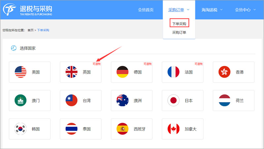Click the Germany flag icon

(x=122, y=72)
